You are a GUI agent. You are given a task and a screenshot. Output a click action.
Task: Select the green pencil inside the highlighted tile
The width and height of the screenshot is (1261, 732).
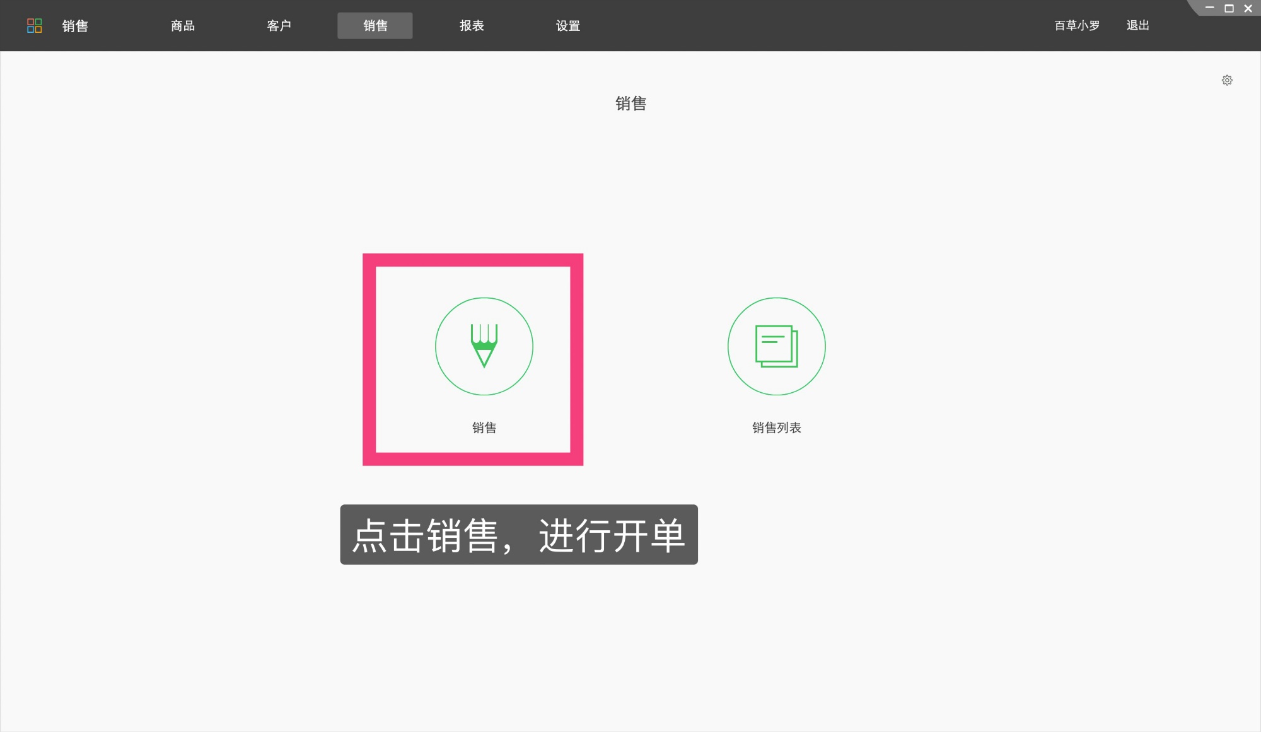click(x=484, y=346)
